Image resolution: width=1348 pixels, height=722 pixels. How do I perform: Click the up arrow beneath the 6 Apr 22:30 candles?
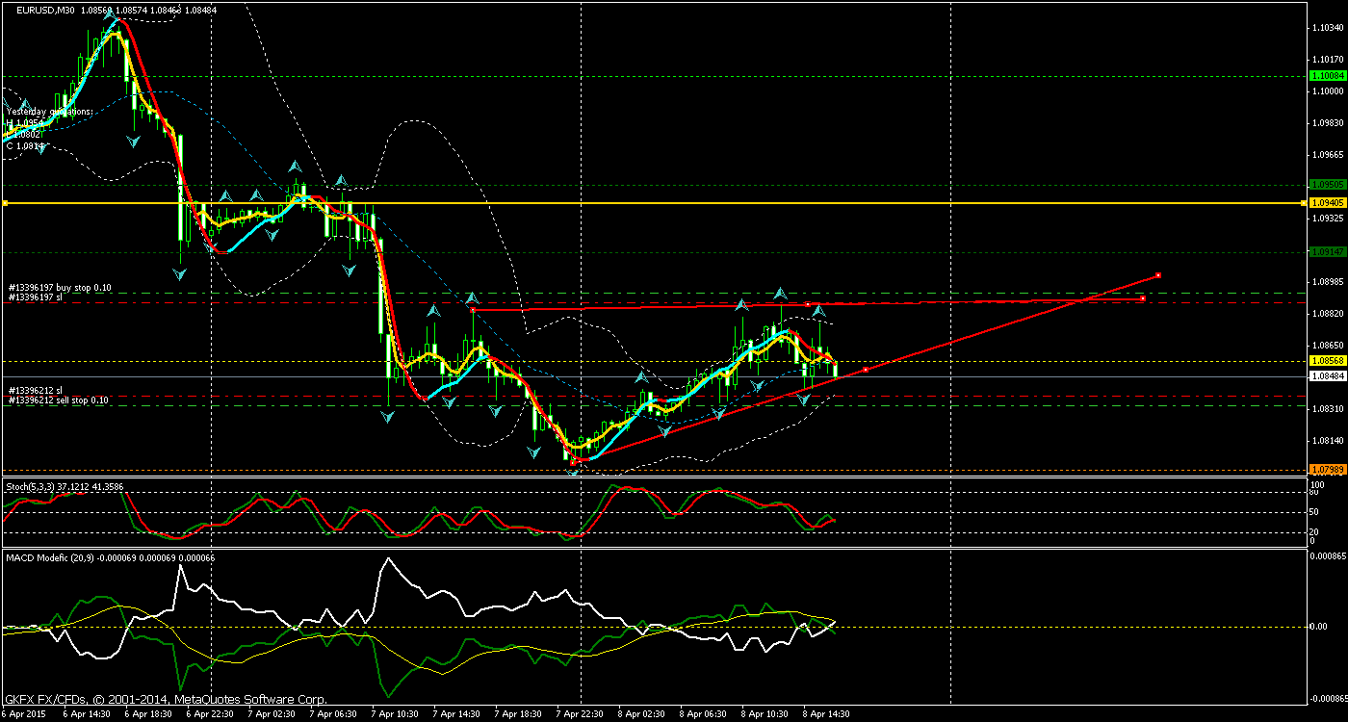(224, 195)
